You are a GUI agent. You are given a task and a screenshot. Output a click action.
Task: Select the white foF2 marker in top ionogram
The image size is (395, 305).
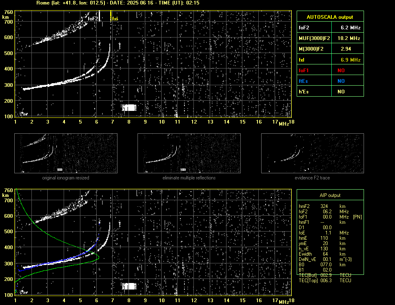tap(100, 16)
